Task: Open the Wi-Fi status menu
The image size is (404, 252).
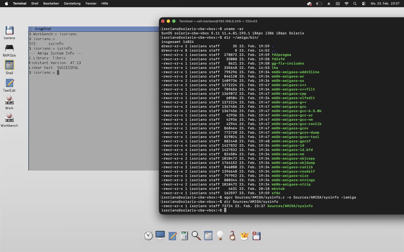Action: tap(346, 3)
